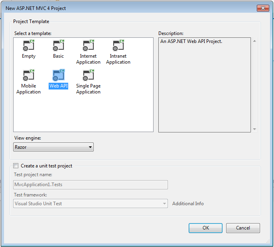This screenshot has height=247, width=274.
Task: Click the 'Intranet Application' label text
Action: [118, 59]
